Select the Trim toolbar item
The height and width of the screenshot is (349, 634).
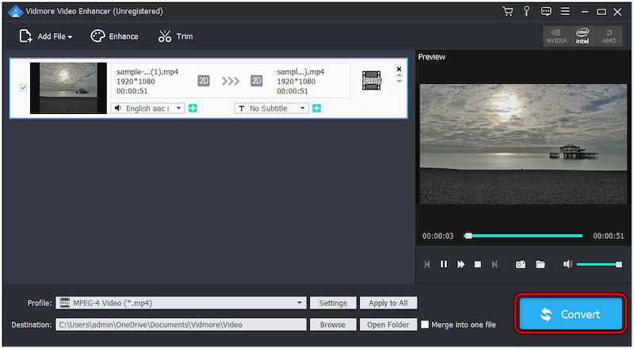pos(175,36)
